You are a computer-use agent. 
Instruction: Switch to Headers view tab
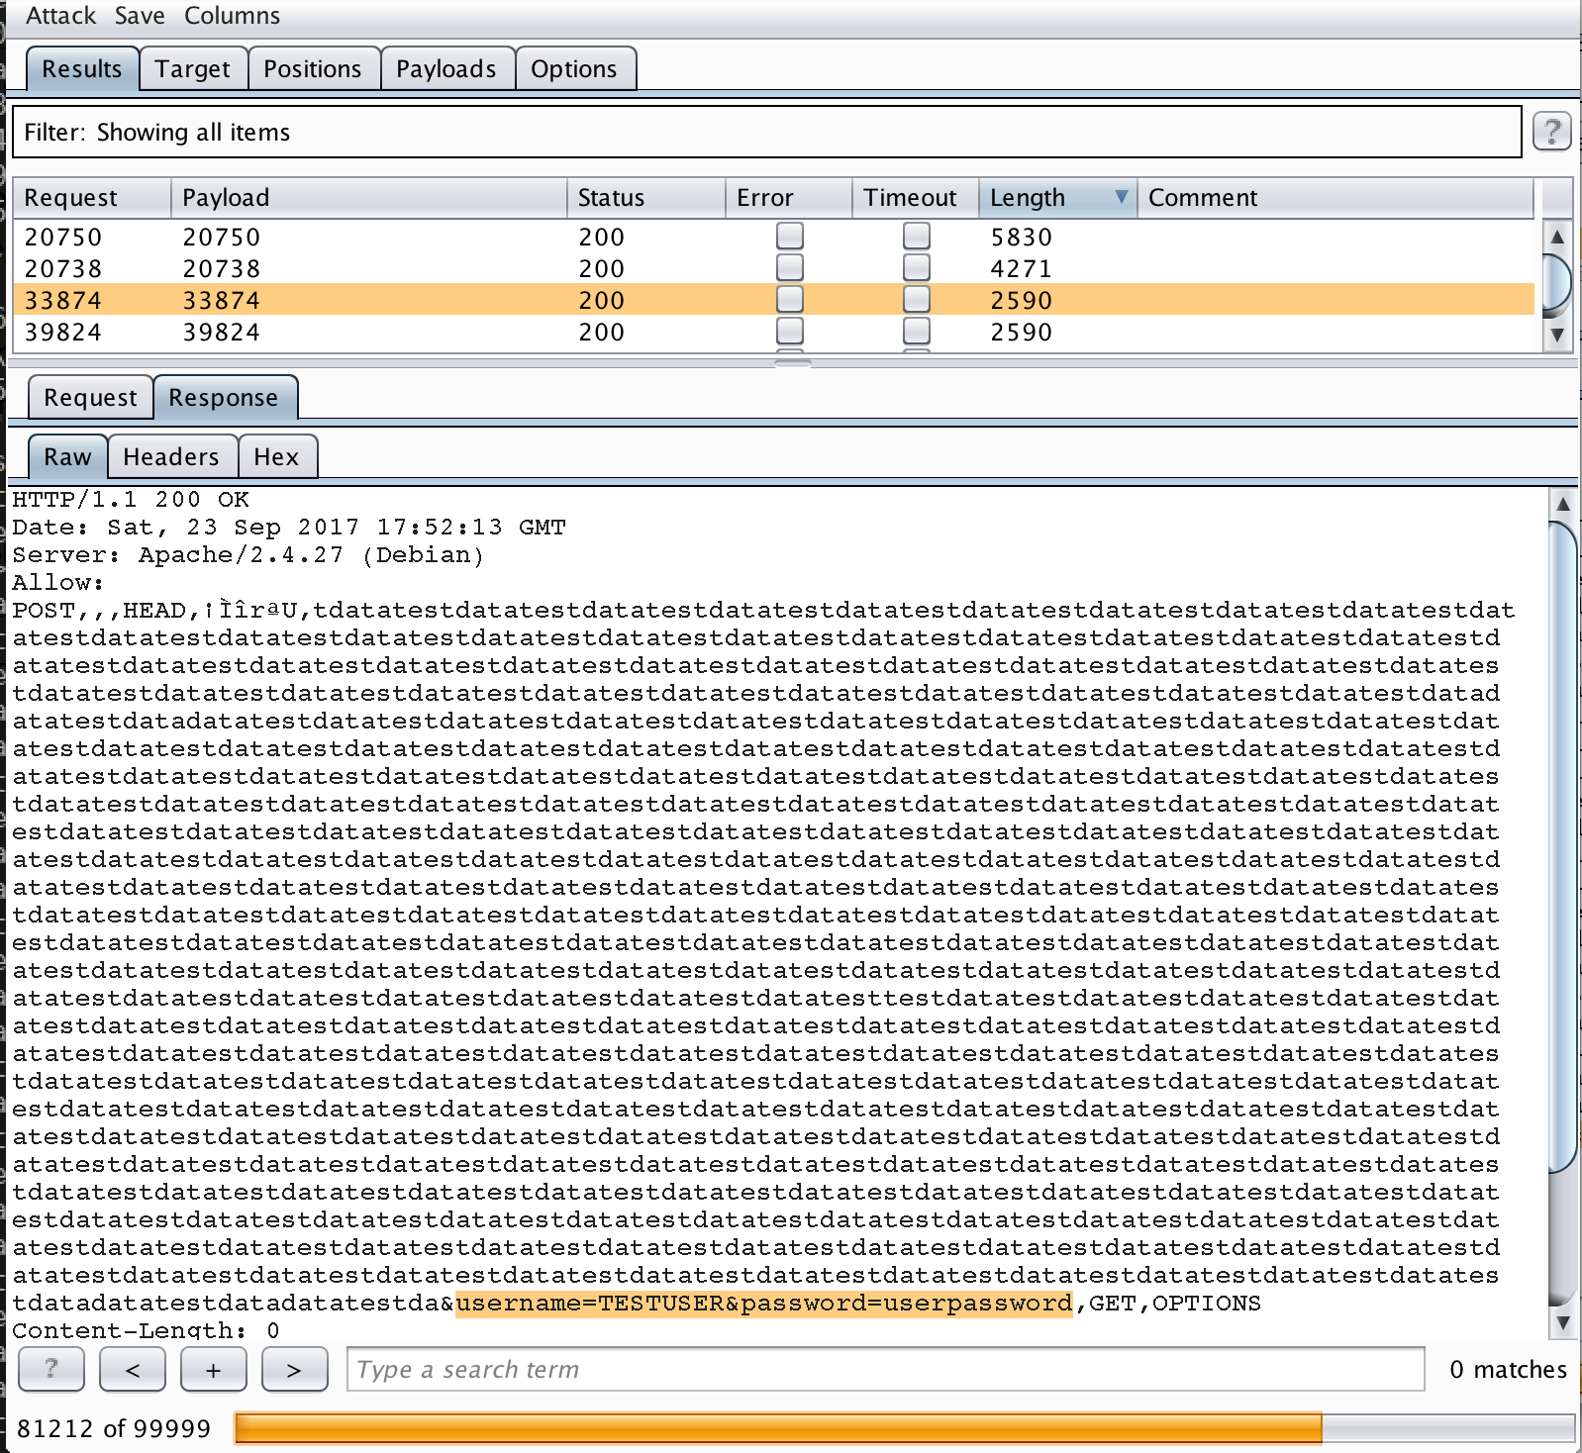(171, 457)
